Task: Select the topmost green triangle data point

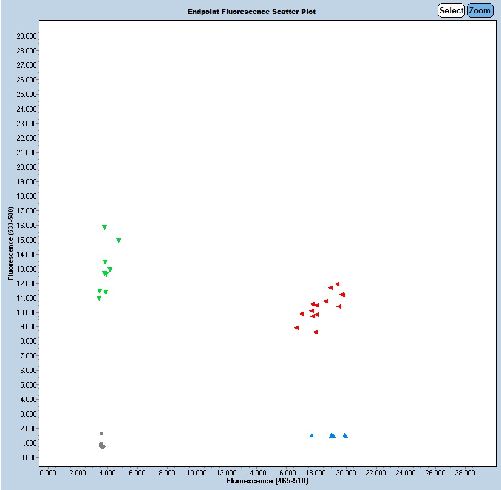Action: [104, 227]
